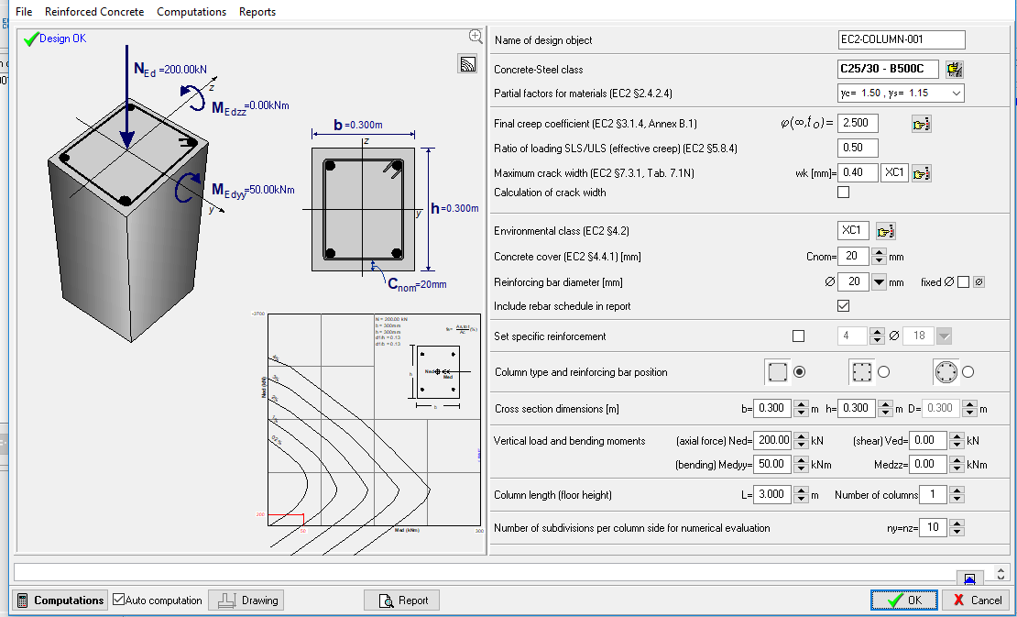Select circular column type radio
Image resolution: width=1017 pixels, height=617 pixels.
[x=968, y=371]
